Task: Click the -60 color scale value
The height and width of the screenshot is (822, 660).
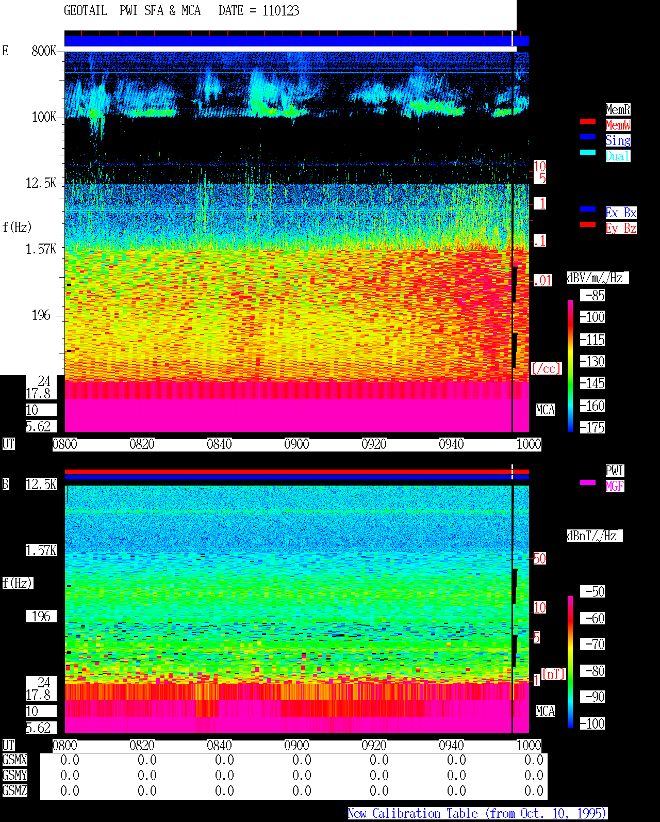Action: [592, 618]
